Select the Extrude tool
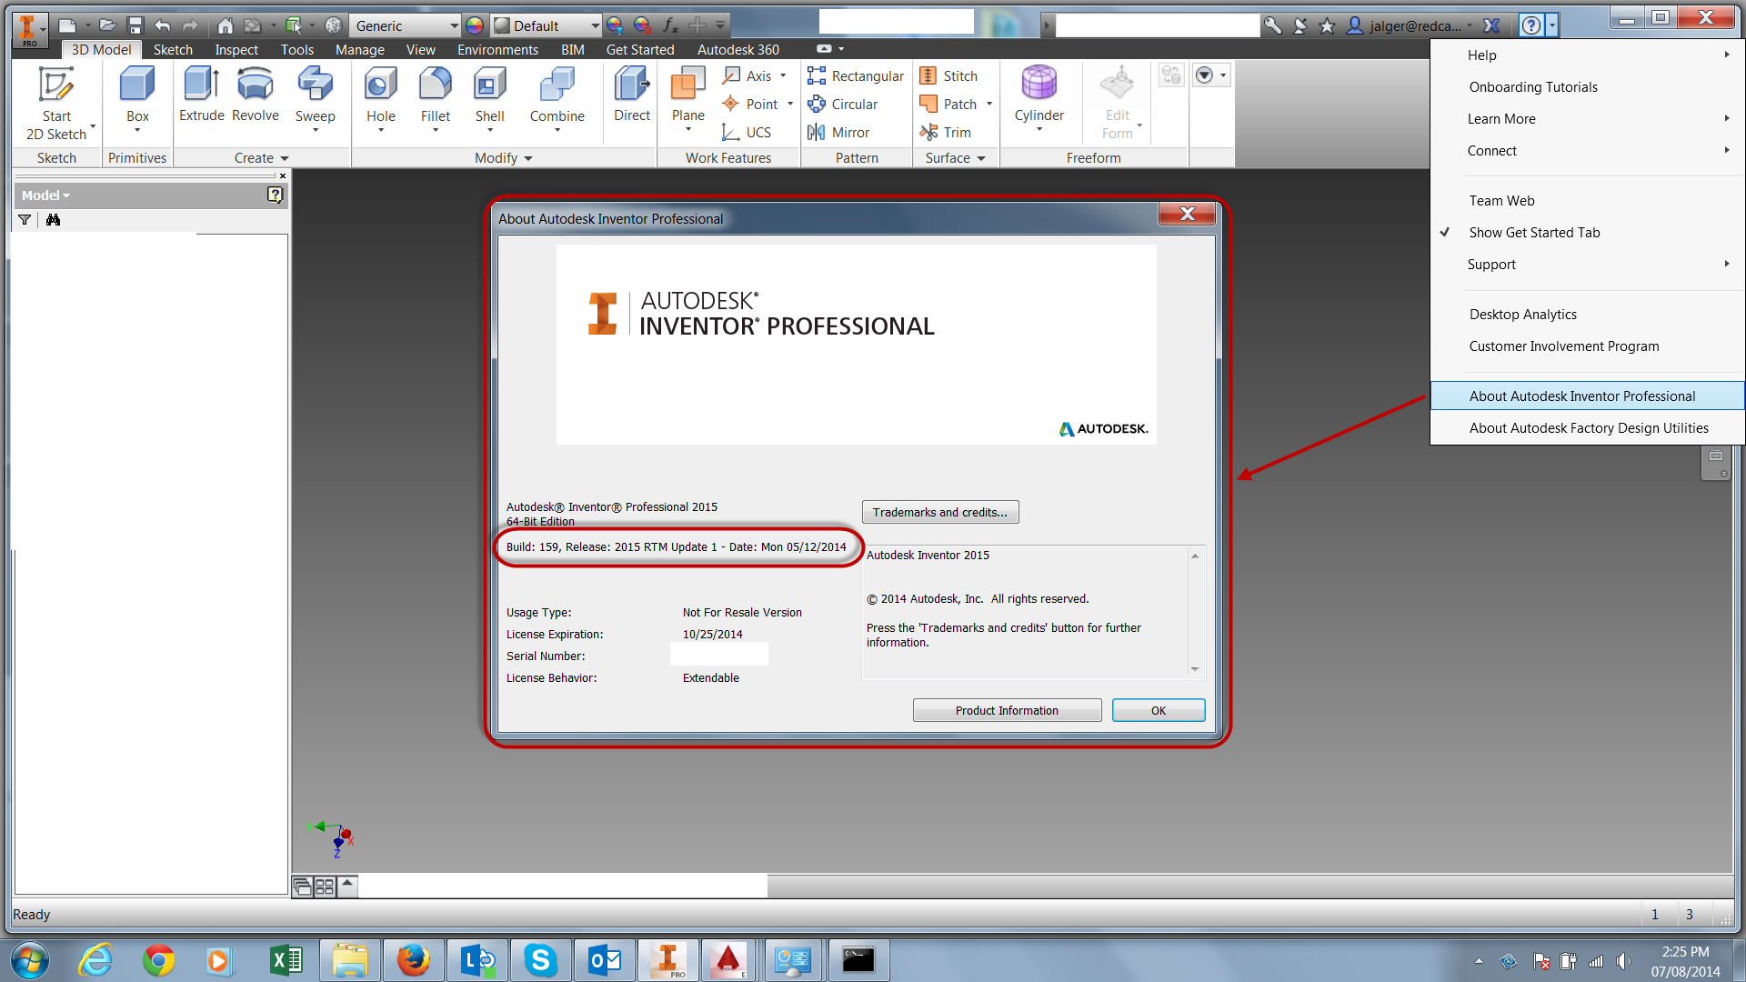 (x=202, y=95)
